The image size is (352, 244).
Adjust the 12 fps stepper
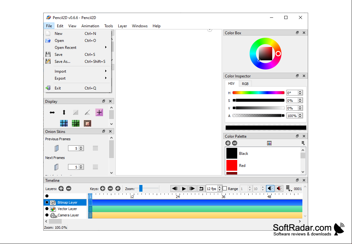pos(220,189)
